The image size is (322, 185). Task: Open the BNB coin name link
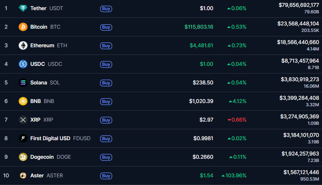(36, 101)
